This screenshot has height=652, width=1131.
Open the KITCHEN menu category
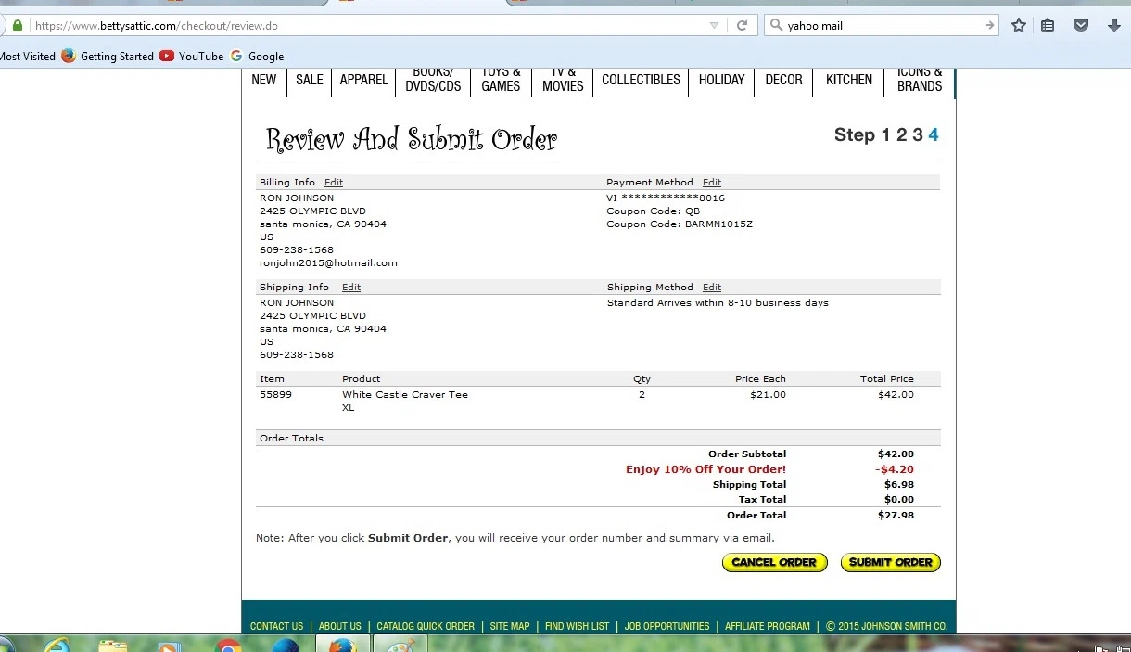pyautogui.click(x=849, y=80)
